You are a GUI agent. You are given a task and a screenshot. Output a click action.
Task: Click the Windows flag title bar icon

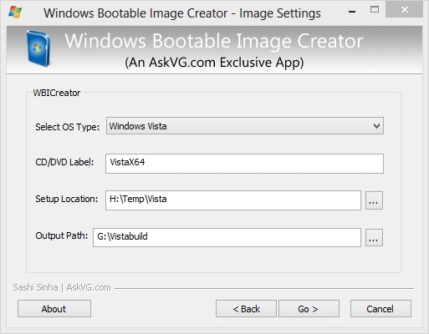point(15,13)
